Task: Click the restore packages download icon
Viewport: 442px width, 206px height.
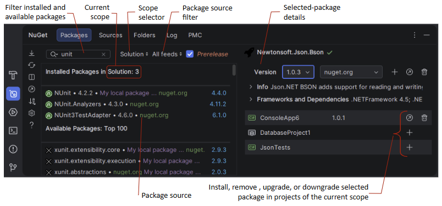Action: [32, 53]
